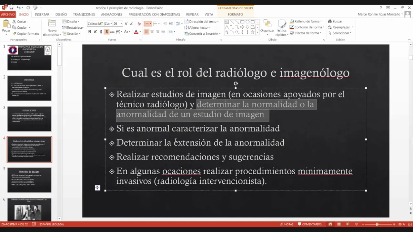
Task: Toggle italic (K) formatting
Action: [x=95, y=32]
